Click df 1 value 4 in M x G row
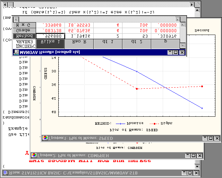 [108, 25]
